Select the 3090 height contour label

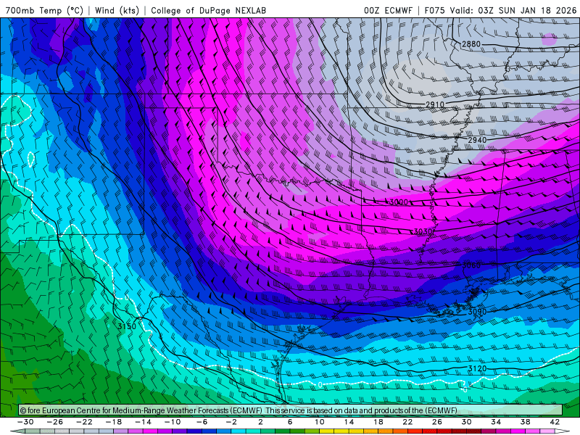(x=477, y=312)
